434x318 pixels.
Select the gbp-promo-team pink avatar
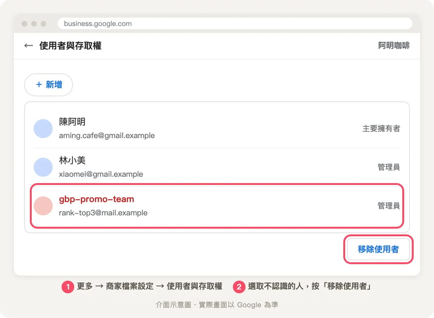[x=43, y=206]
